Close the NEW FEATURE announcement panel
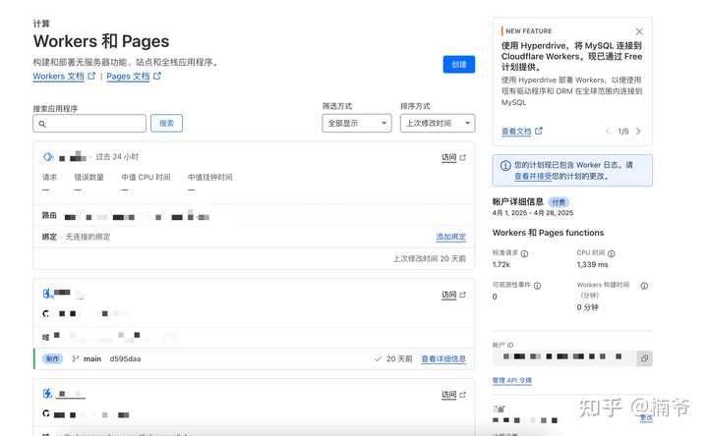 click(639, 31)
